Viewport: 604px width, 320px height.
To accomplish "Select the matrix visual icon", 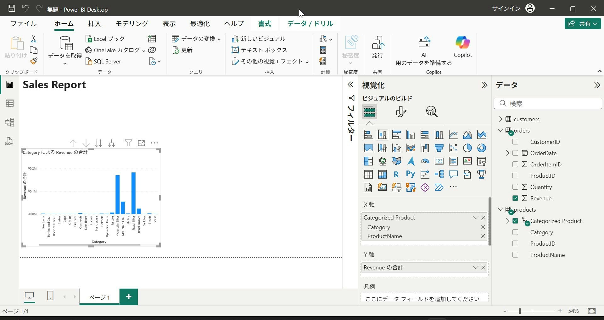I will 382,174.
